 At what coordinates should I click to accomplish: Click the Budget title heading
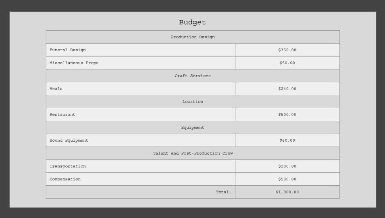192,22
